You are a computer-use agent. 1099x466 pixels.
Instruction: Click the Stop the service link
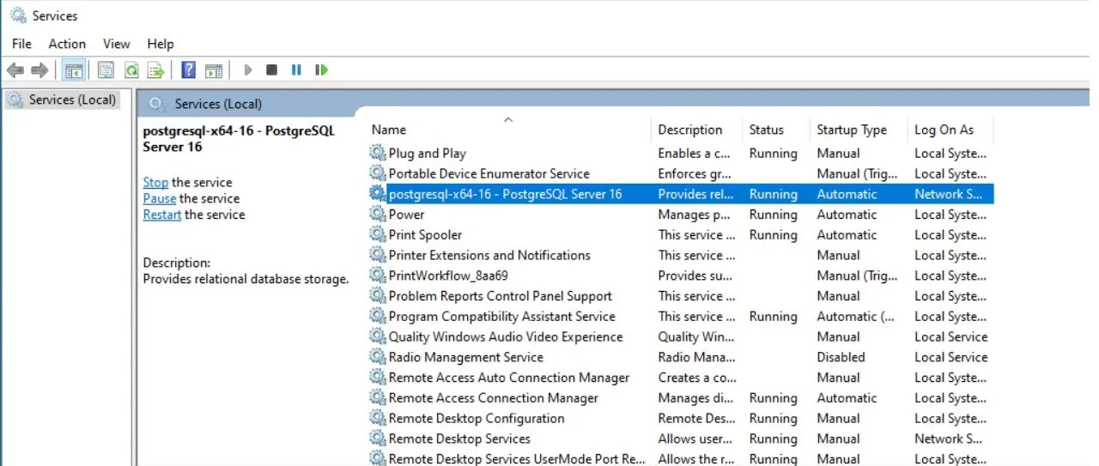(155, 182)
